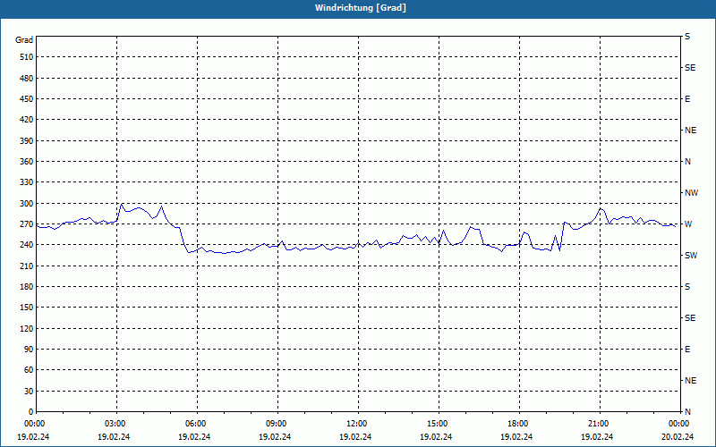Image resolution: width=716 pixels, height=447 pixels.
Task: Click the 510 value on the degree axis
Action: click(26, 57)
